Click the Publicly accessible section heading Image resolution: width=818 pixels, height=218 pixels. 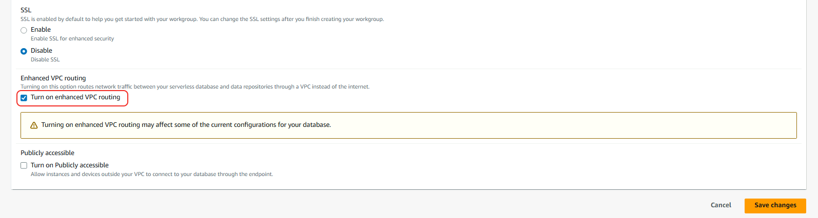47,153
